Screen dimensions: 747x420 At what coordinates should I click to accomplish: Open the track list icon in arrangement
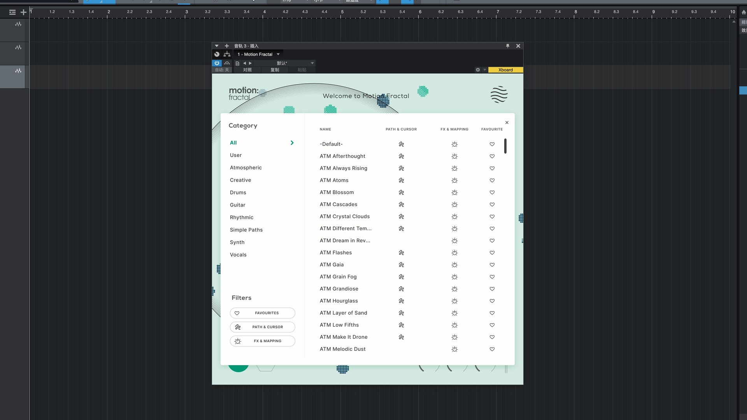point(12,12)
